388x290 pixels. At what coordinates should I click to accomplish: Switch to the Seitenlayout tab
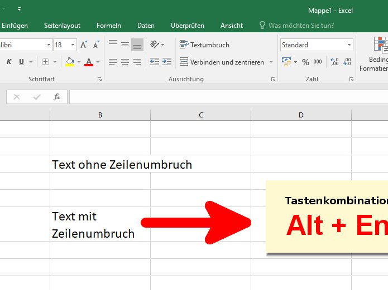coord(62,26)
